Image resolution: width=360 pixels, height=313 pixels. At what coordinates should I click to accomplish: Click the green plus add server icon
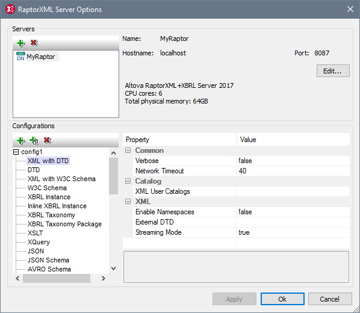pos(20,43)
